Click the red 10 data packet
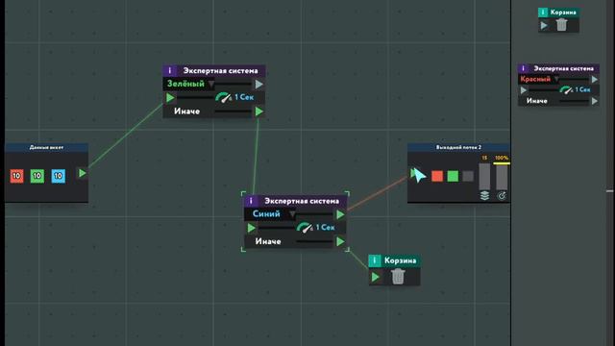Viewport: 615px width, 346px height. point(16,176)
